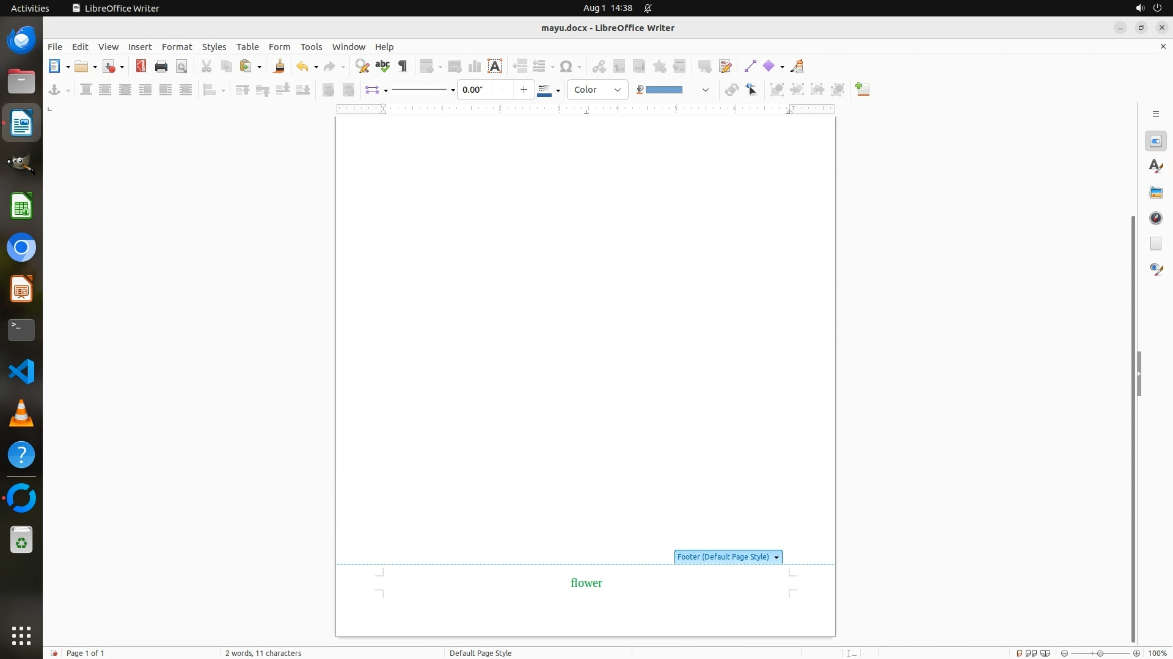Viewport: 1173px width, 659px height.
Task: Expand the line style dropdown
Action: point(453,90)
